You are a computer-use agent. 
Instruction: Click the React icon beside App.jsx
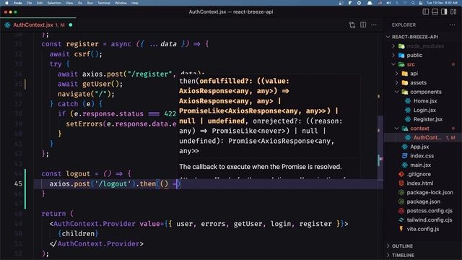point(404,147)
